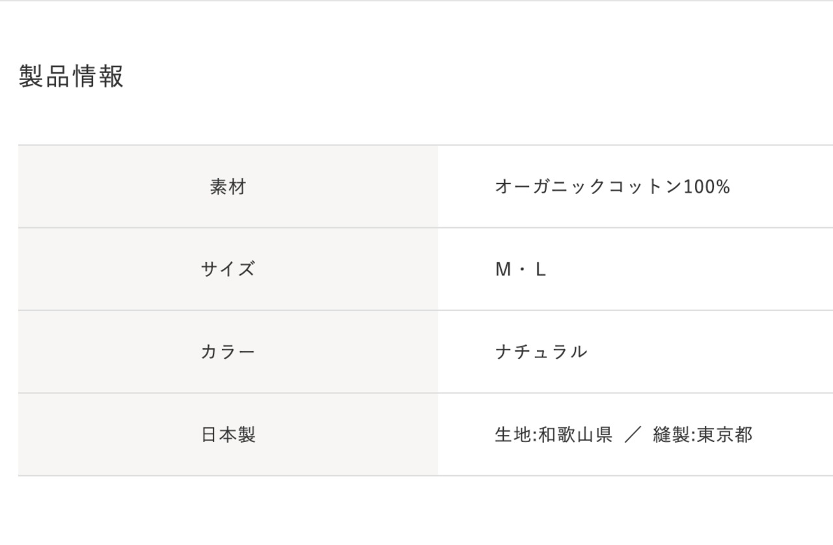833x545 pixels.
Task: Select the カラー row label
Action: (228, 352)
